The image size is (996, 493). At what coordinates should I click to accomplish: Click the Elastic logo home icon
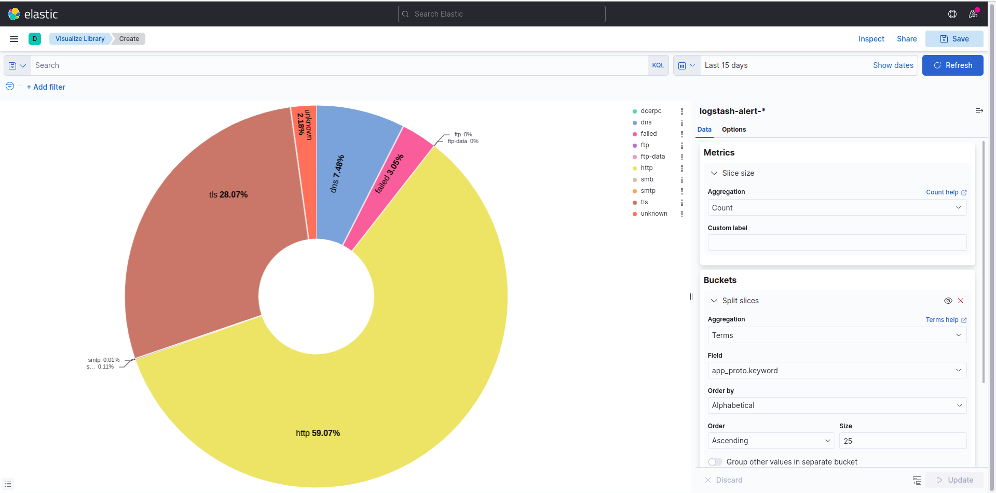(14, 14)
